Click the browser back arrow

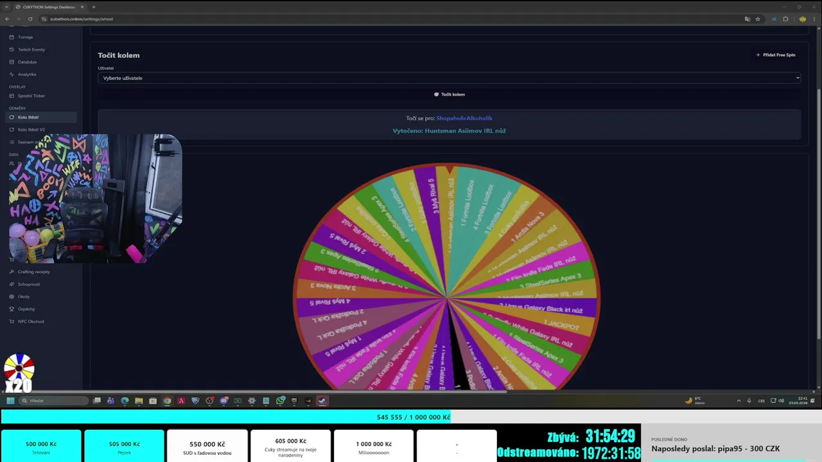click(x=7, y=19)
